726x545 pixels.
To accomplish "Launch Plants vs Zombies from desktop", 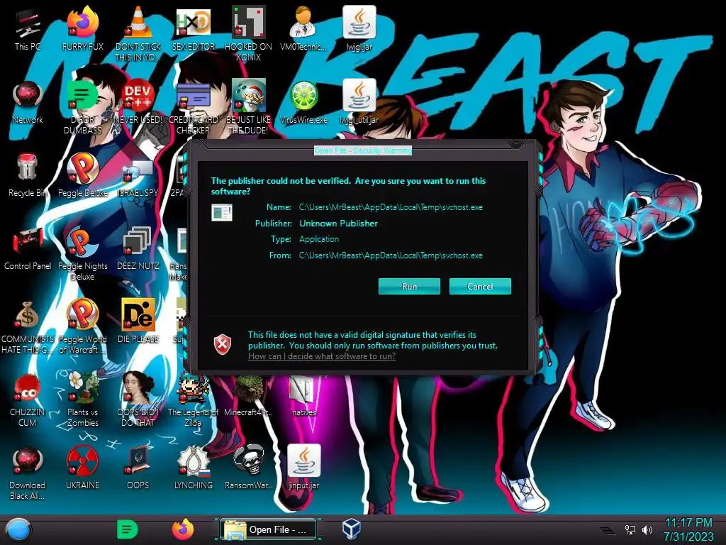I will tap(82, 399).
